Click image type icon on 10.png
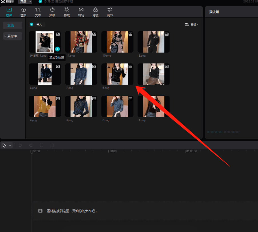The width and height of the screenshot is (258, 232). coord(130,34)
